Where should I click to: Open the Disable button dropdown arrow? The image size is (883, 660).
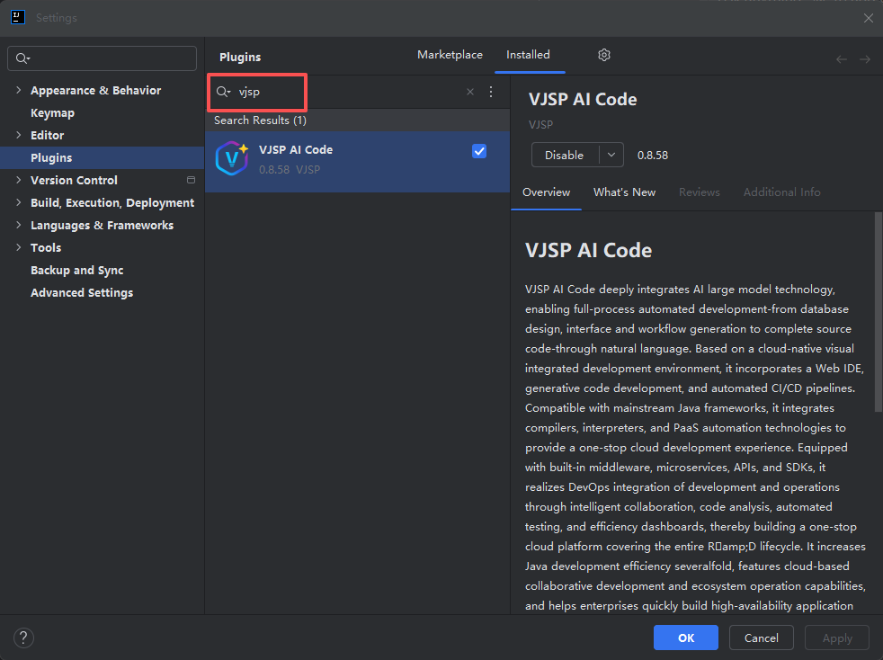coord(611,155)
